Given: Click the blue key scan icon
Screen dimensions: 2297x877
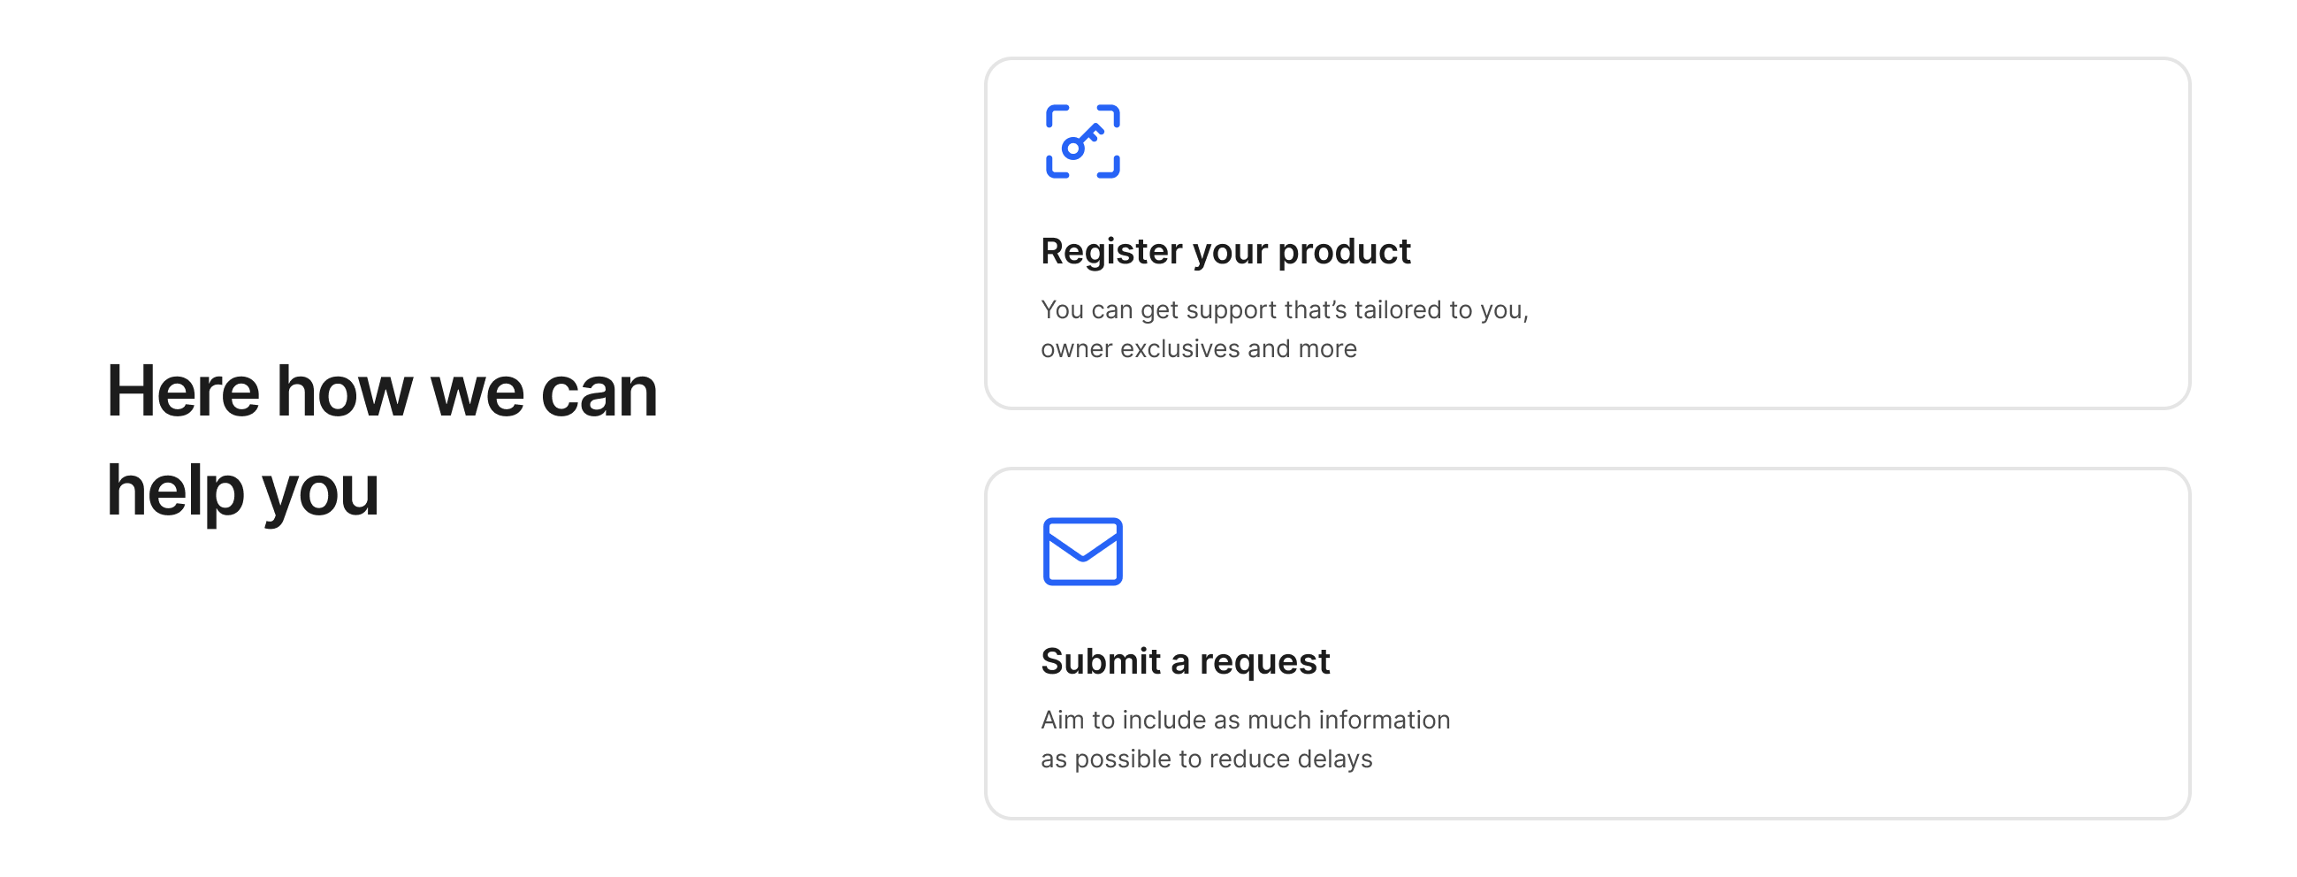Looking at the screenshot, I should click(x=1082, y=141).
